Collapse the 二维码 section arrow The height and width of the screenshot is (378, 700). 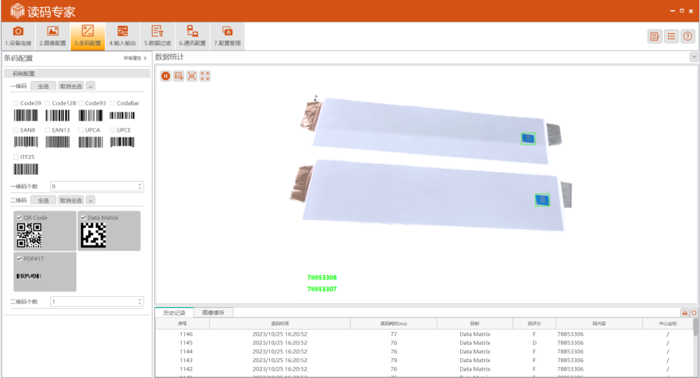tap(91, 200)
